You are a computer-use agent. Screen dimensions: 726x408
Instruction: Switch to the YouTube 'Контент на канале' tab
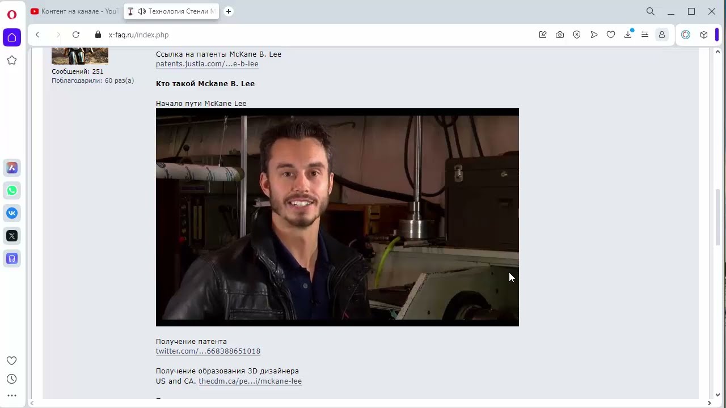tap(74, 11)
